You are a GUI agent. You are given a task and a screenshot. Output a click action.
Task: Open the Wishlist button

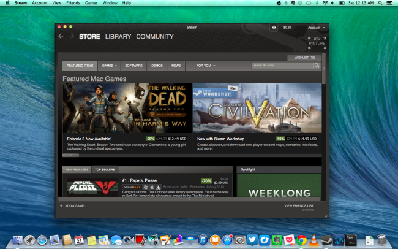[x=304, y=57]
